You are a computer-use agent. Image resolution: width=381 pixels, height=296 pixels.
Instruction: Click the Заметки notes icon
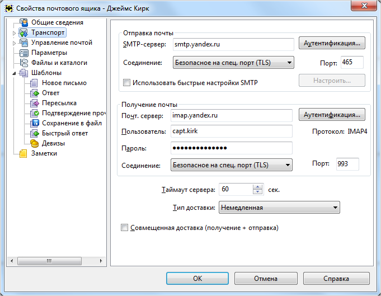pos(23,153)
